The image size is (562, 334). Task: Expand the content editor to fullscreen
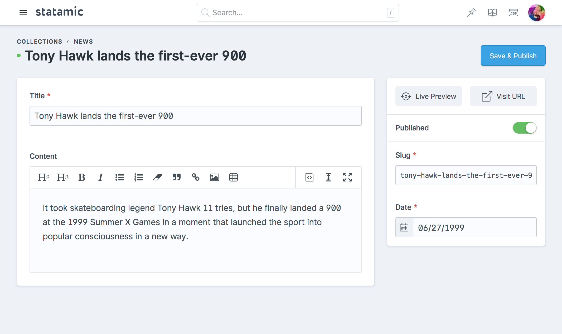click(347, 177)
